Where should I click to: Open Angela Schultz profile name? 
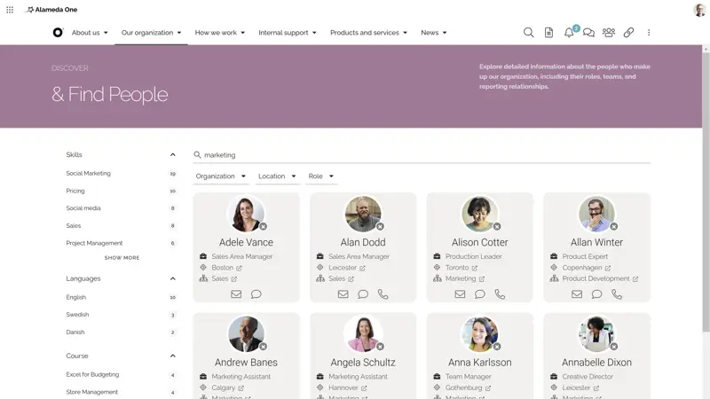(363, 363)
